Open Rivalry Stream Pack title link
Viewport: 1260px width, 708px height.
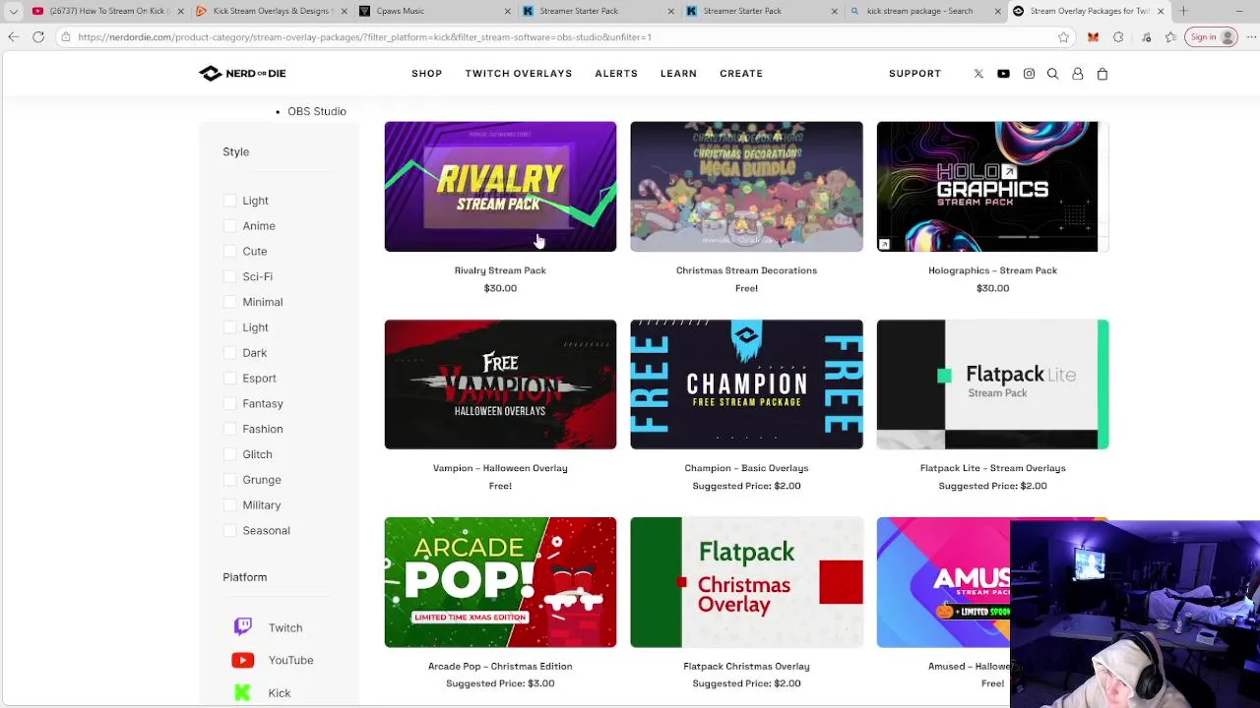pos(500,270)
